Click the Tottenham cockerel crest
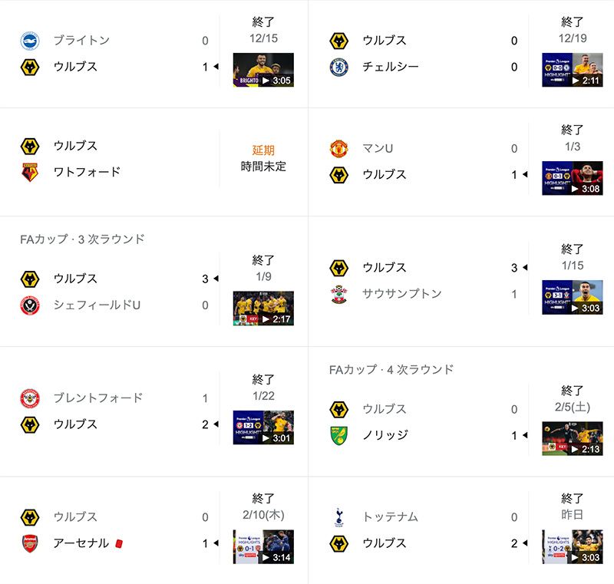The height and width of the screenshot is (584, 614). coord(338,517)
